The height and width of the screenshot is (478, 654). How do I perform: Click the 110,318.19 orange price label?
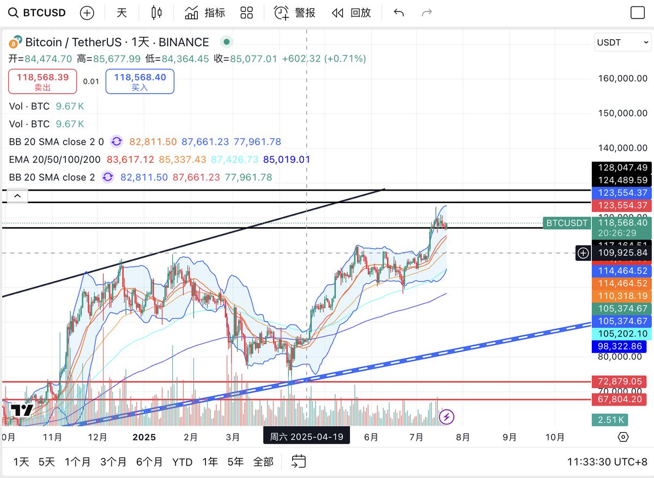[x=622, y=296]
